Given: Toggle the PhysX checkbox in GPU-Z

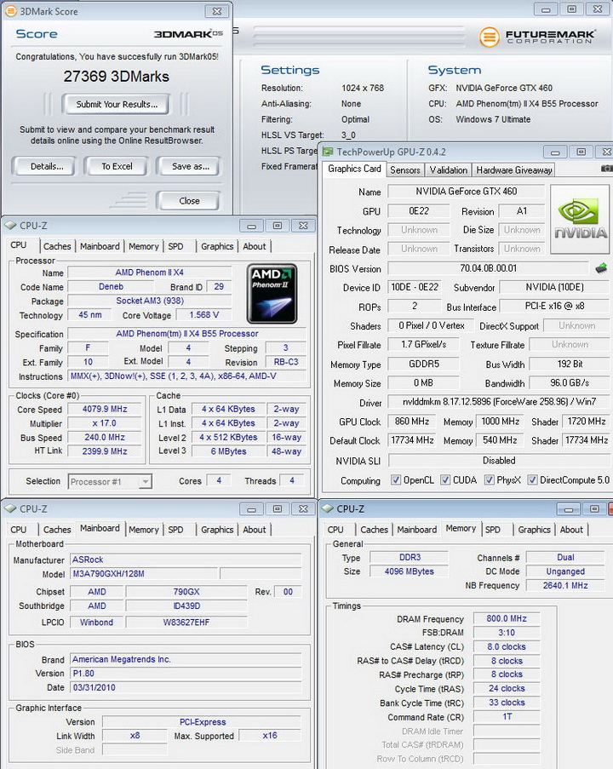Looking at the screenshot, I should (489, 479).
